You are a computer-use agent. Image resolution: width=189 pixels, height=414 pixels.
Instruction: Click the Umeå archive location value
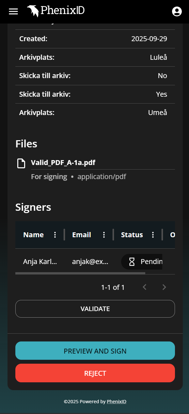(x=158, y=112)
